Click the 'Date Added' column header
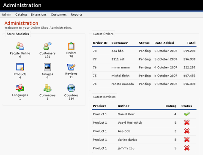203x155 pixels. click(164, 43)
